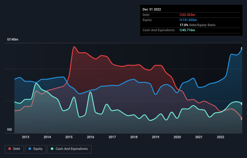Select the 2020 x-axis label
Screen dimensions: 247x158
coord(177,137)
